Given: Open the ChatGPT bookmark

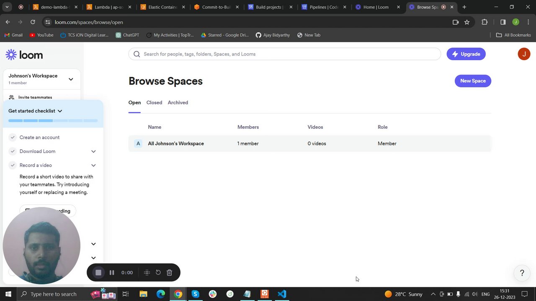Looking at the screenshot, I should [127, 35].
